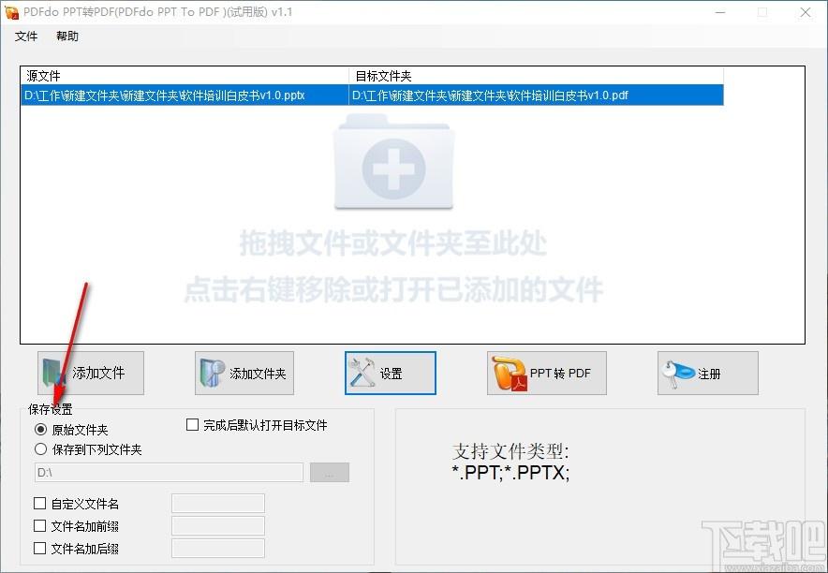The height and width of the screenshot is (573, 828).
Task: Minimize the PDFdo window
Action: click(720, 12)
